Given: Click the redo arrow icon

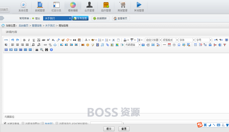Looking at the screenshot, I should pyautogui.click(x=17, y=40).
